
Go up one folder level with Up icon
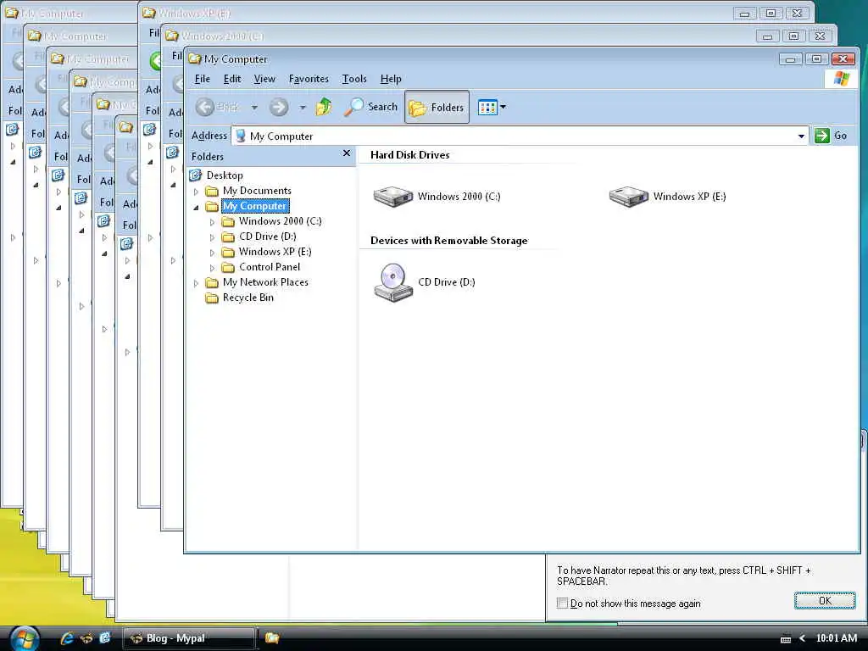click(x=324, y=106)
